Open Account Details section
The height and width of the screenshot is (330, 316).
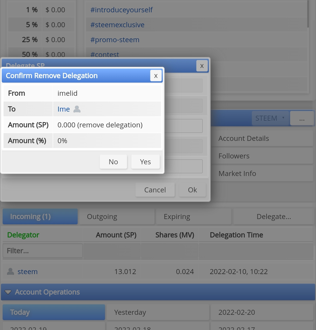click(262, 138)
